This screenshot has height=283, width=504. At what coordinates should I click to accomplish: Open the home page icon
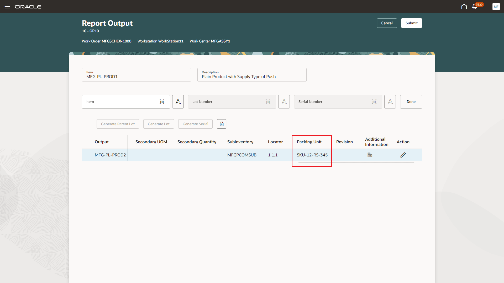tap(464, 7)
